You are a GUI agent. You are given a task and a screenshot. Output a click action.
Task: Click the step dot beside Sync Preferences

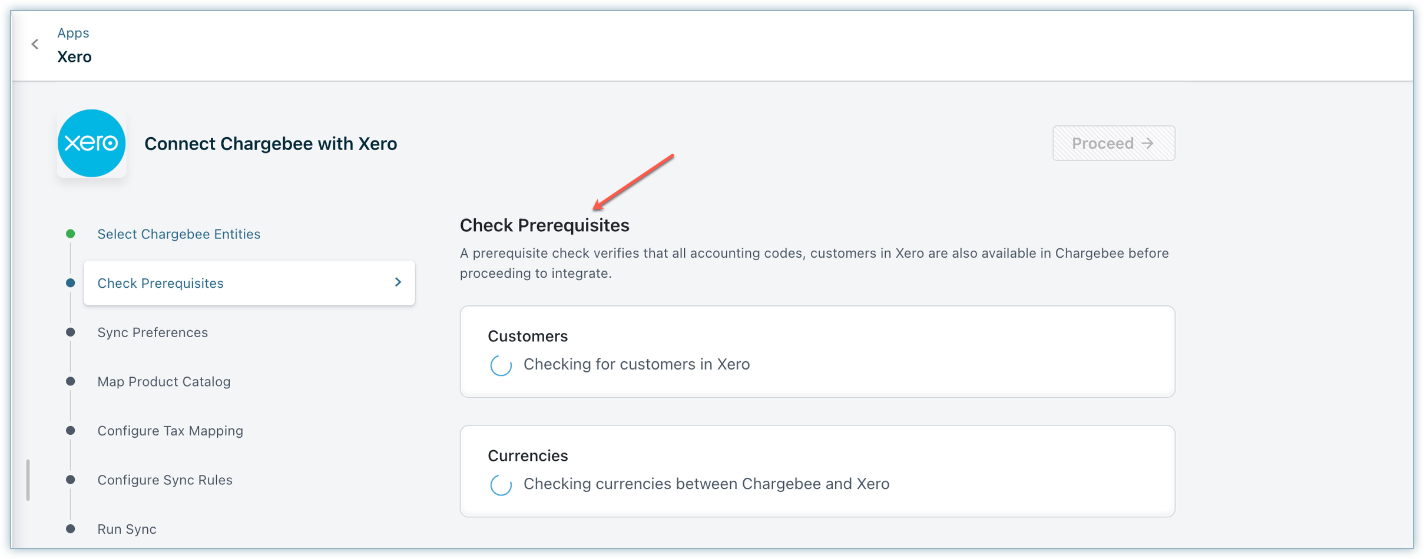click(x=71, y=332)
